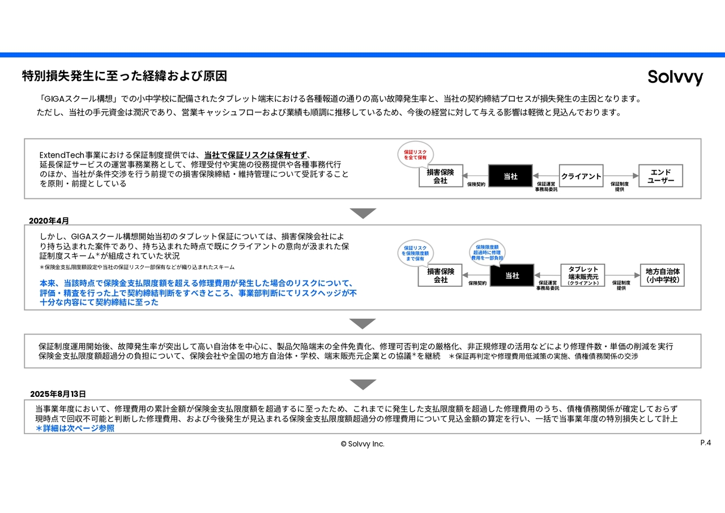Image resolution: width=725 pixels, height=513 pixels.
Task: Click the line starting しかし、GIGAスクール構想開始当初
Action: coord(192,236)
